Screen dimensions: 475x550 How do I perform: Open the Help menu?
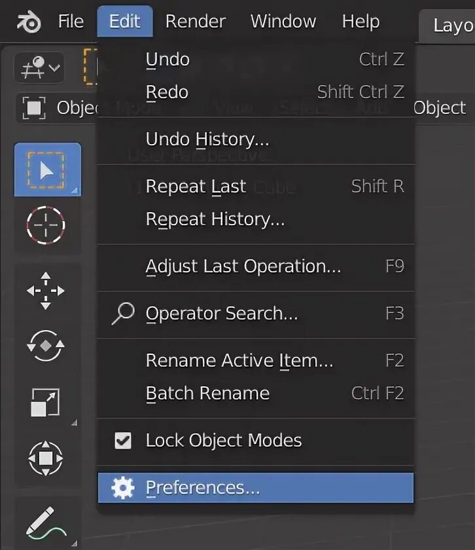361,22
